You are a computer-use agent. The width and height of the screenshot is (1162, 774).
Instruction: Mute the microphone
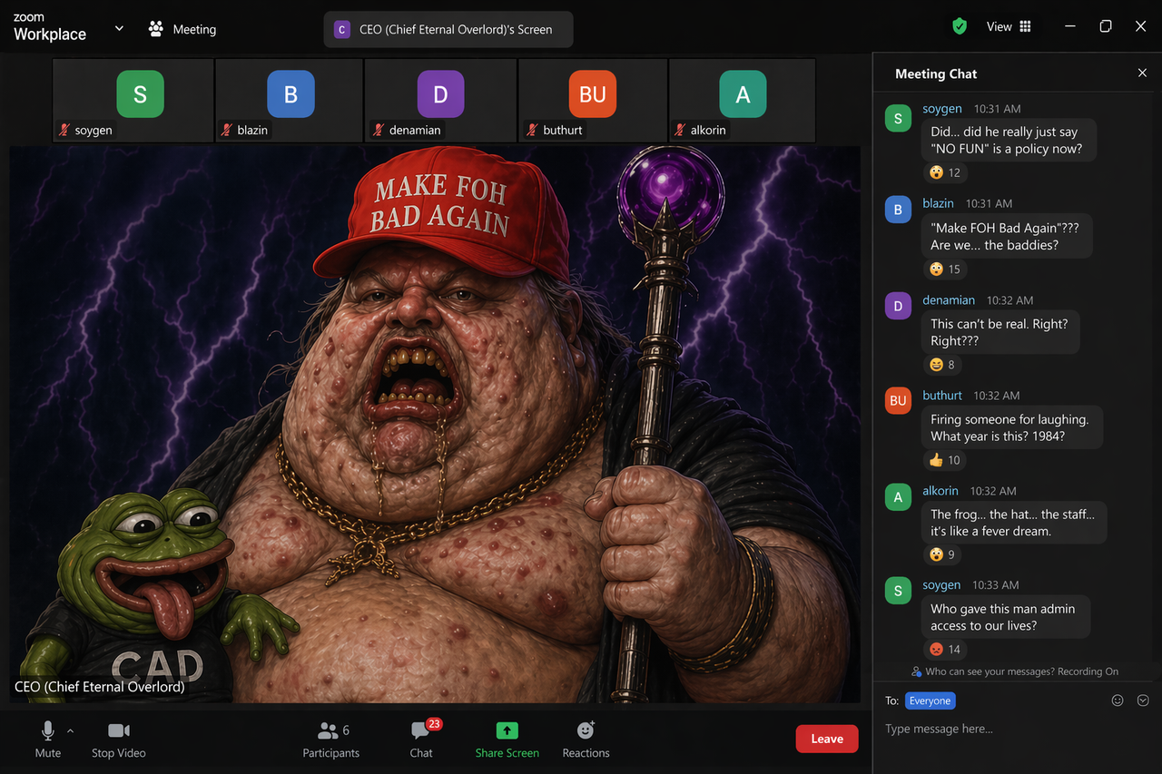(47, 731)
